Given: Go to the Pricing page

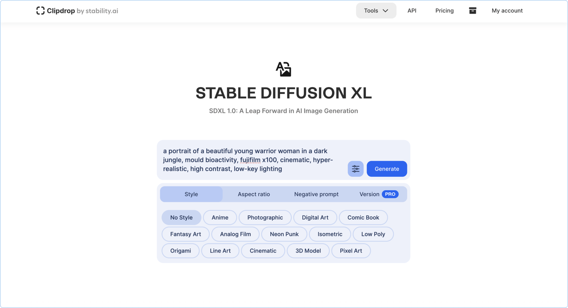Looking at the screenshot, I should (x=444, y=11).
